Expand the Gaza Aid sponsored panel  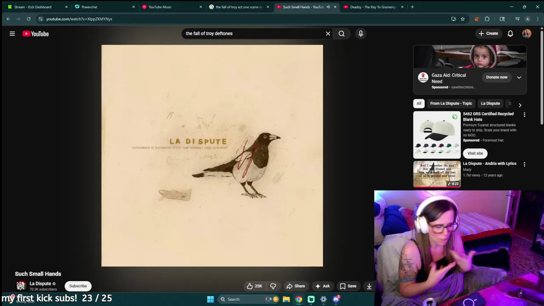click(519, 77)
